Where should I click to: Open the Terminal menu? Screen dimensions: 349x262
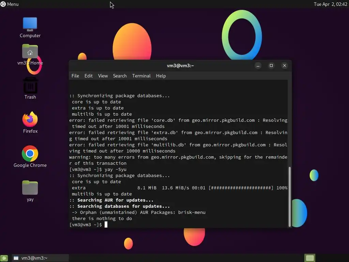click(x=141, y=76)
